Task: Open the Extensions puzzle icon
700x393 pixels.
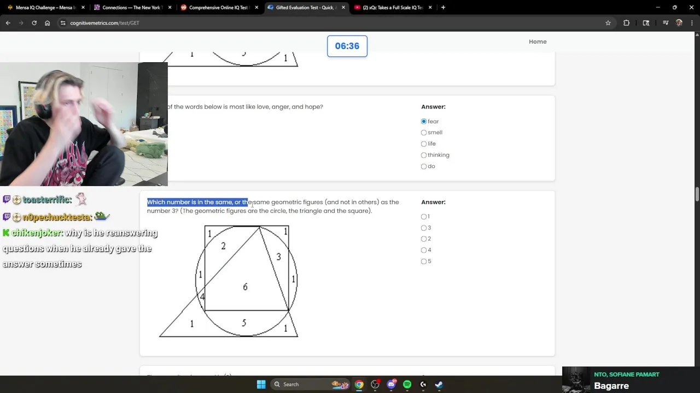Action: (x=626, y=23)
